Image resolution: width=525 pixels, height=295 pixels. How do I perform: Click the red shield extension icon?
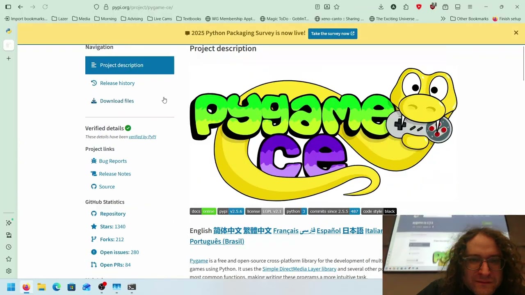click(x=419, y=7)
